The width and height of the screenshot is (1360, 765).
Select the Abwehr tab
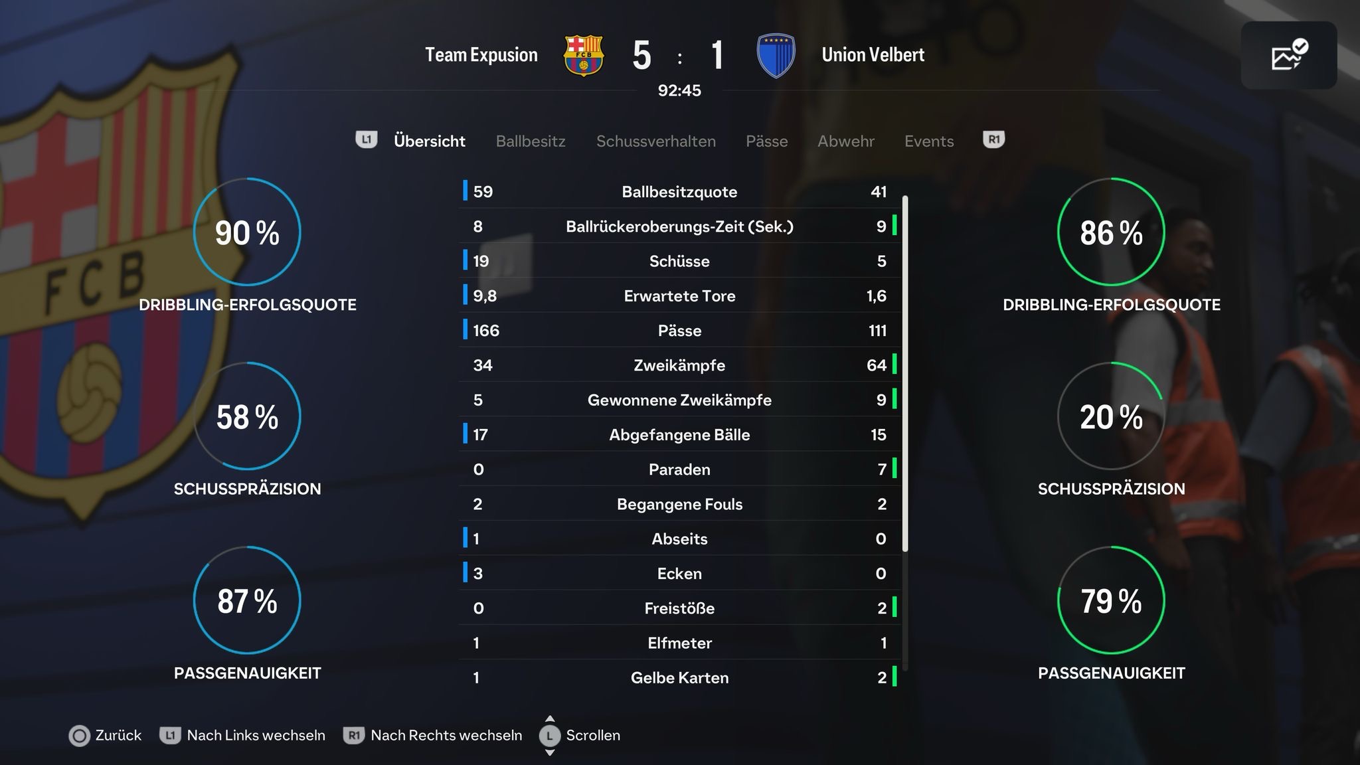pos(846,141)
